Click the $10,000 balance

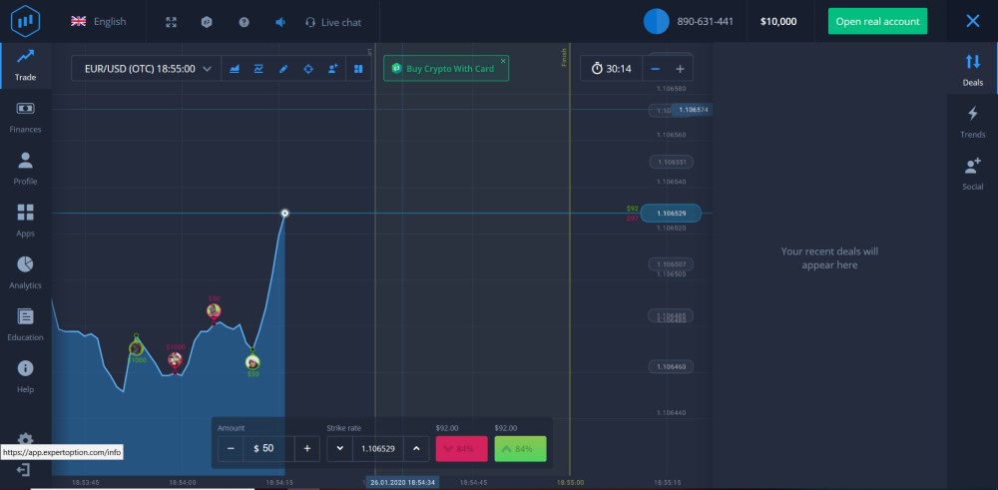[778, 22]
